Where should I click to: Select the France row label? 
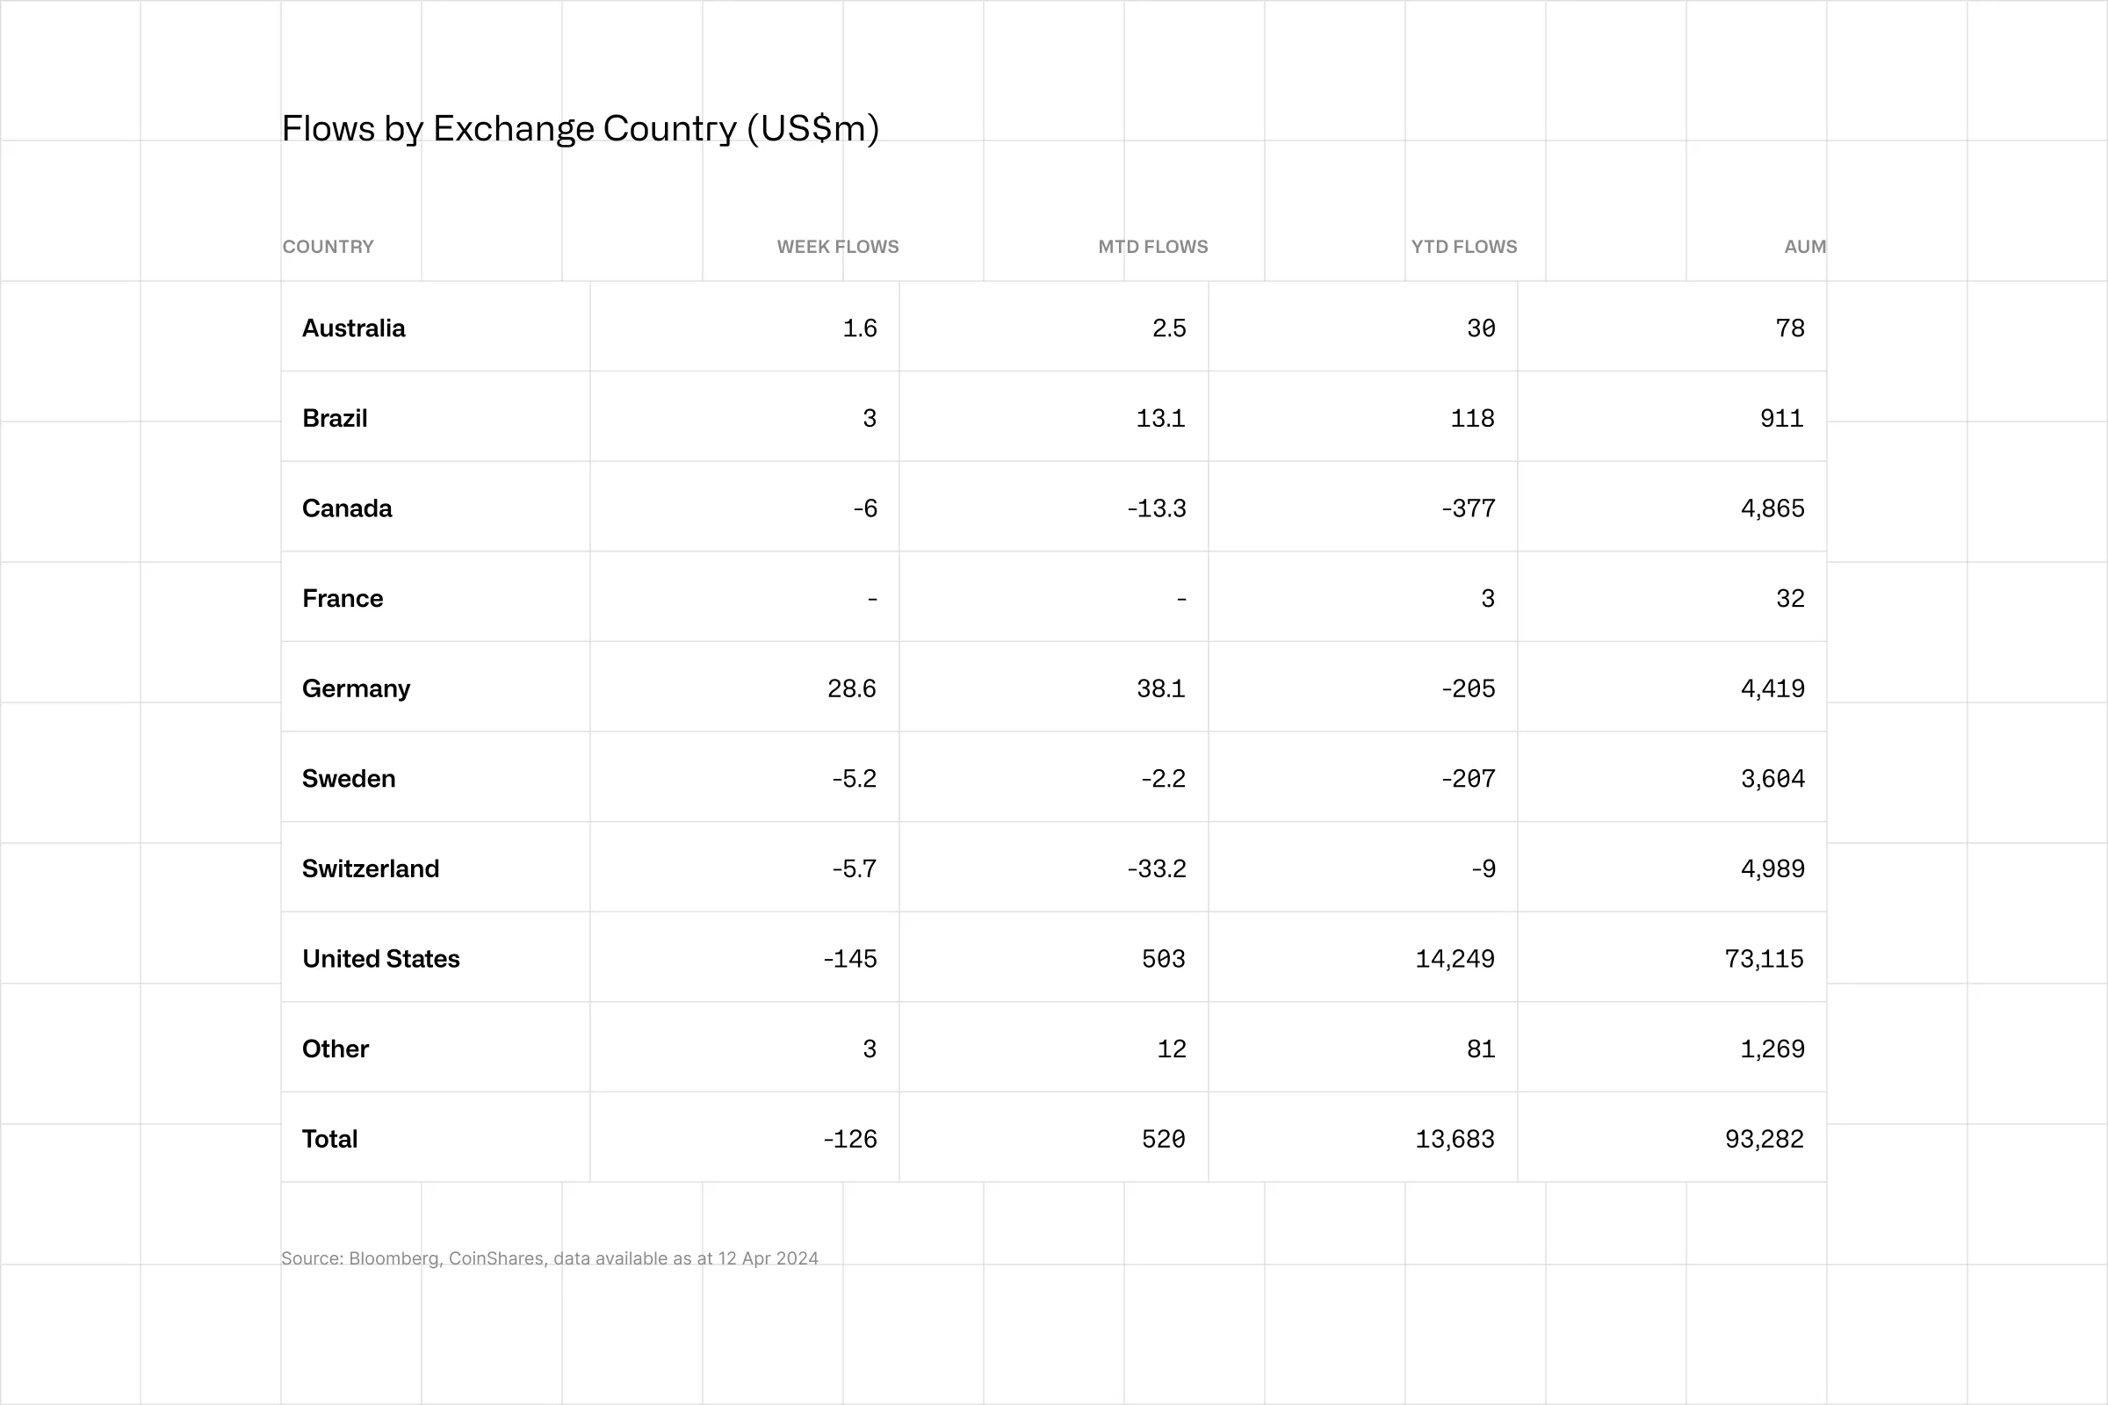[x=343, y=599]
